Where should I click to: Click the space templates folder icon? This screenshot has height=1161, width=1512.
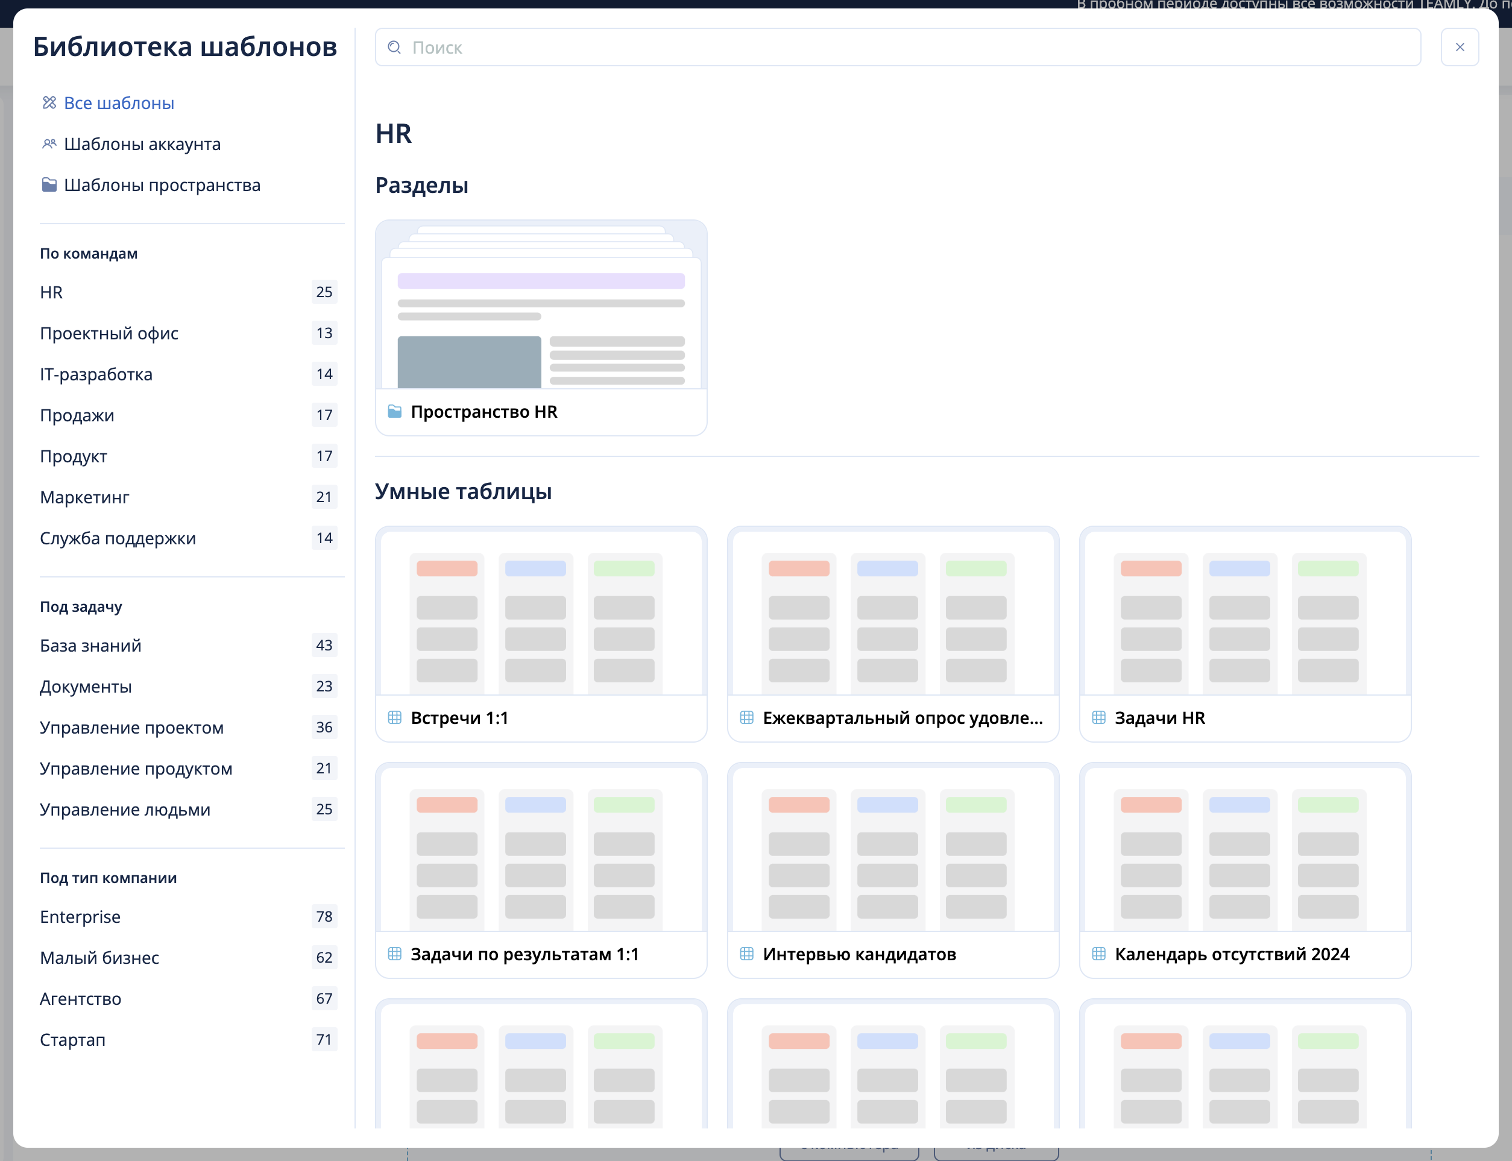tap(49, 184)
